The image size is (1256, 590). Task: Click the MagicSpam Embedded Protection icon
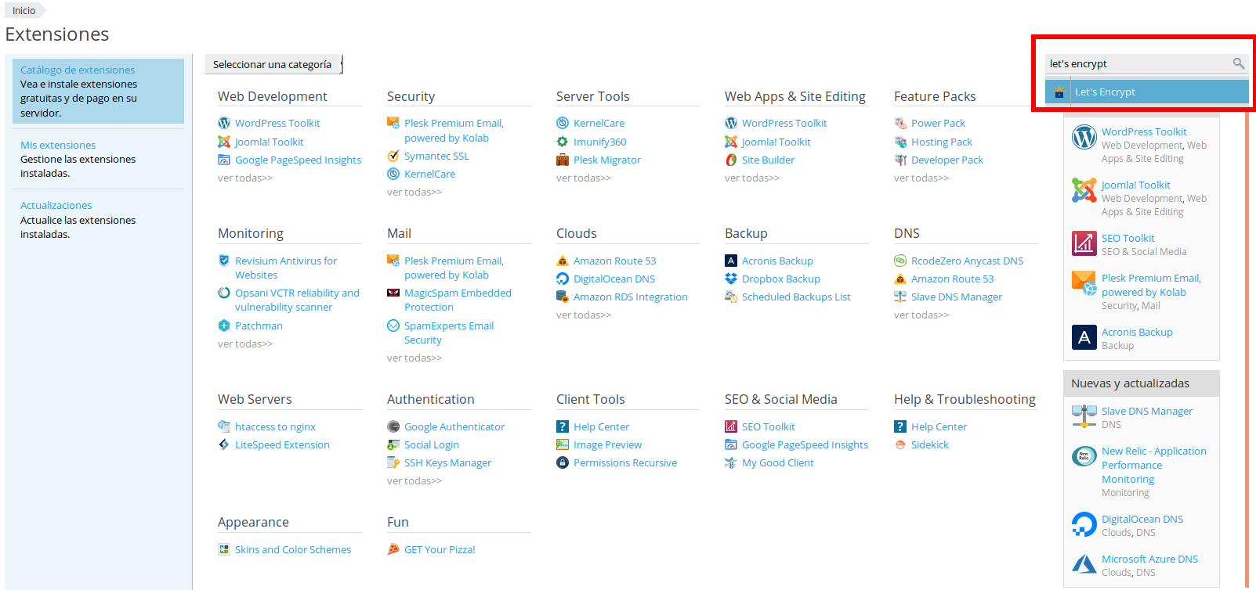(x=393, y=293)
